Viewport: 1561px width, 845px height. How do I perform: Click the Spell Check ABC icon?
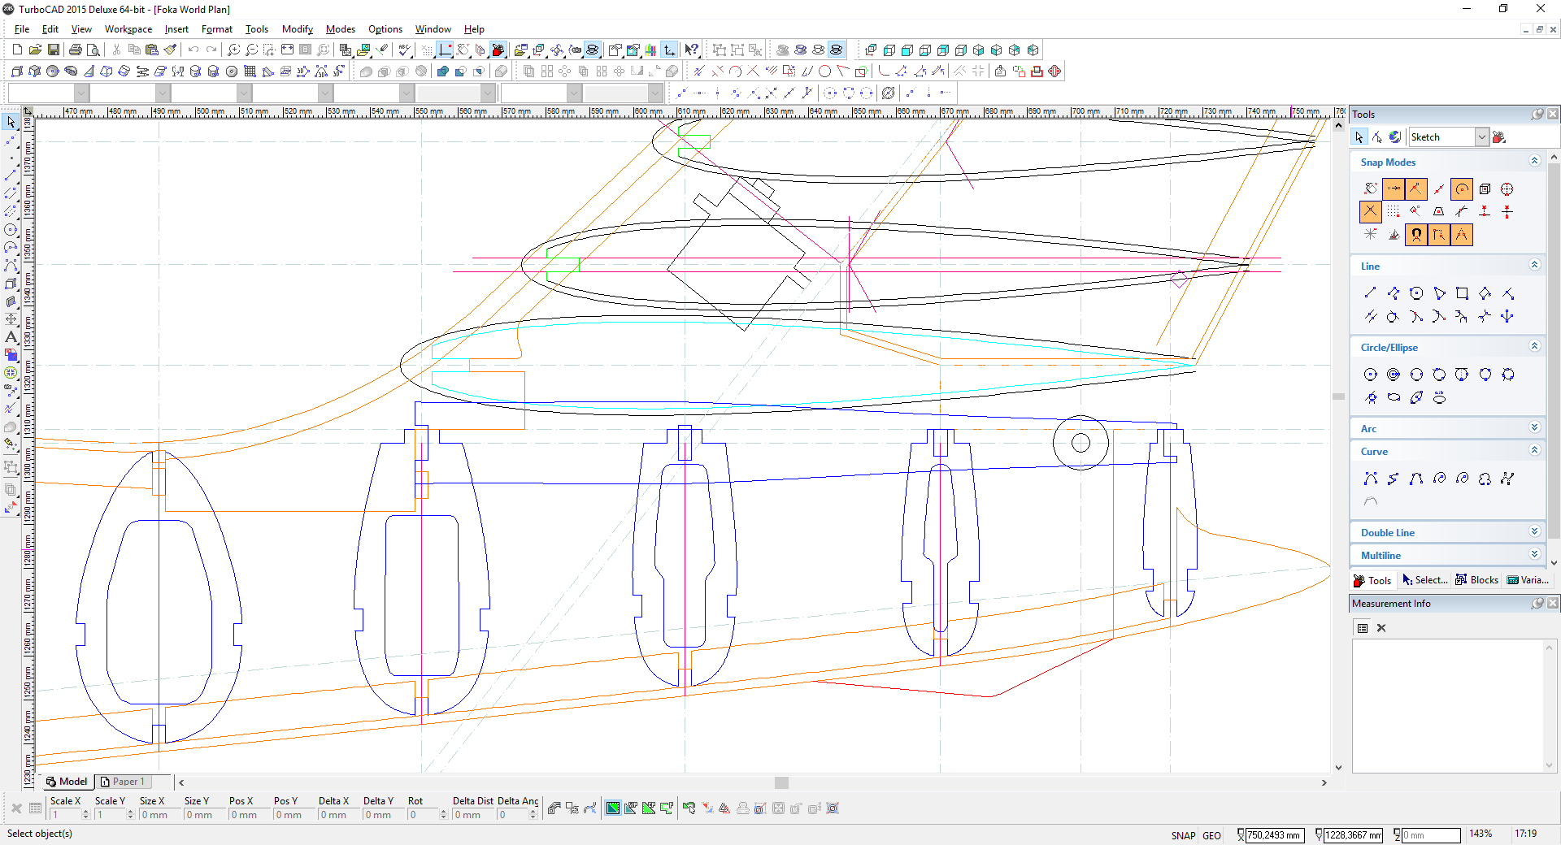[x=404, y=50]
